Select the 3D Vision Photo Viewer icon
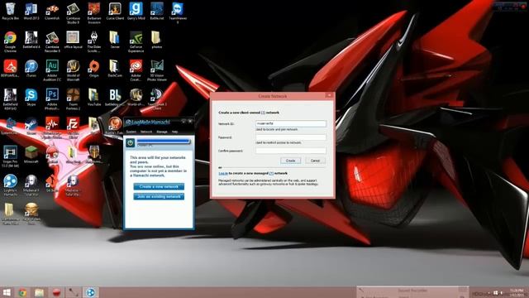 [157, 70]
